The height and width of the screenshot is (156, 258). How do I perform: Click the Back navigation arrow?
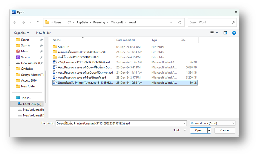tap(15, 22)
